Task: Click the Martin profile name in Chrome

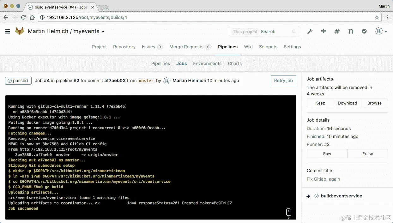Action: [384, 6]
